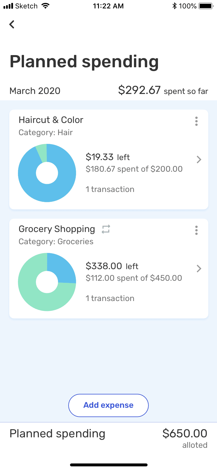Viewport: 217px width, 471px height.
Task: Tap the back arrow icon
Action: (12, 24)
